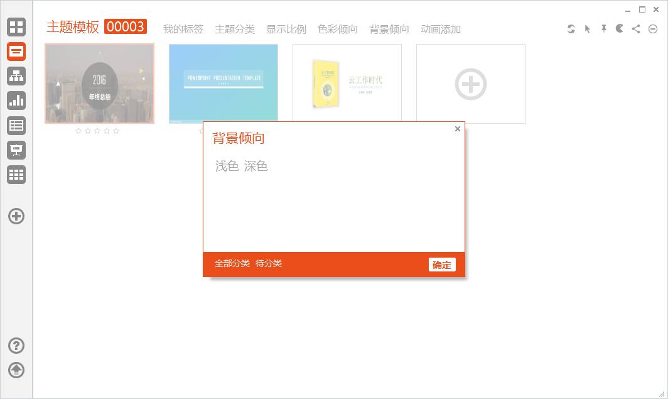Open the 显示比例 filter tab
The width and height of the screenshot is (668, 399).
[286, 29]
